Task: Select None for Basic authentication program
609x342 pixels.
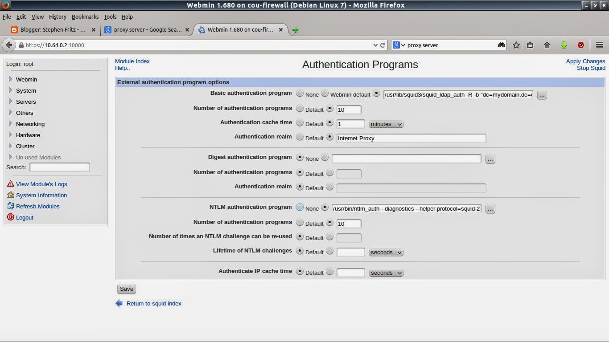Action: [300, 94]
